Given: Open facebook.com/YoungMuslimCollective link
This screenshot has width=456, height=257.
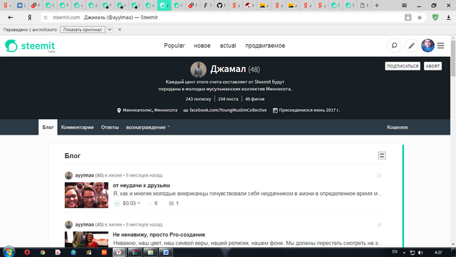Looking at the screenshot, I should tap(228, 110).
